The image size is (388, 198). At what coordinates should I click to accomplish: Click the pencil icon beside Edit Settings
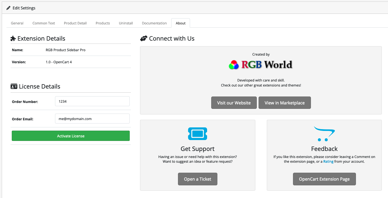[8, 8]
